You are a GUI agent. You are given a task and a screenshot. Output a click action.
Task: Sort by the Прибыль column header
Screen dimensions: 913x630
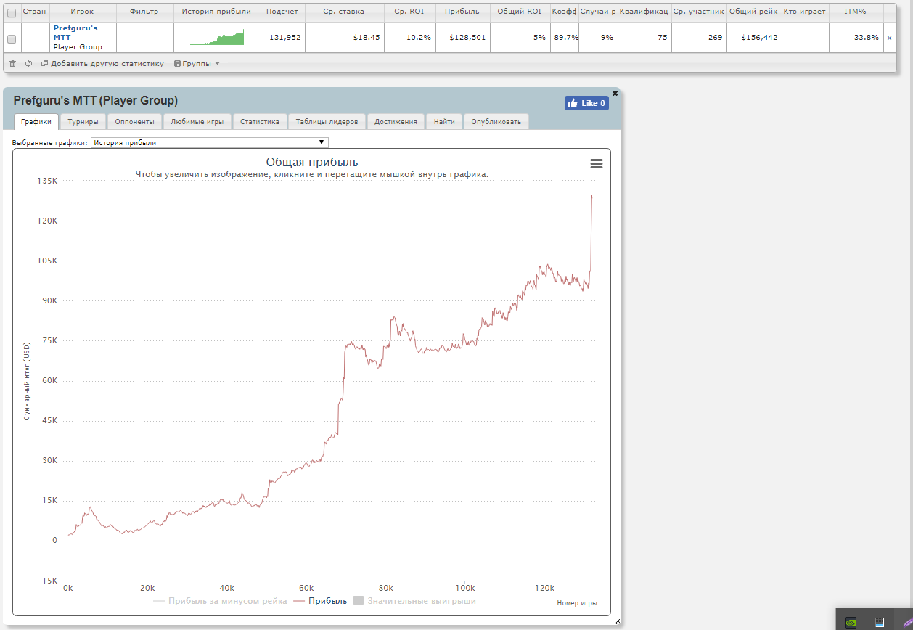pos(462,12)
